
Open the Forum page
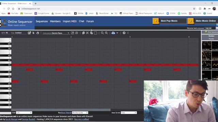90,21
